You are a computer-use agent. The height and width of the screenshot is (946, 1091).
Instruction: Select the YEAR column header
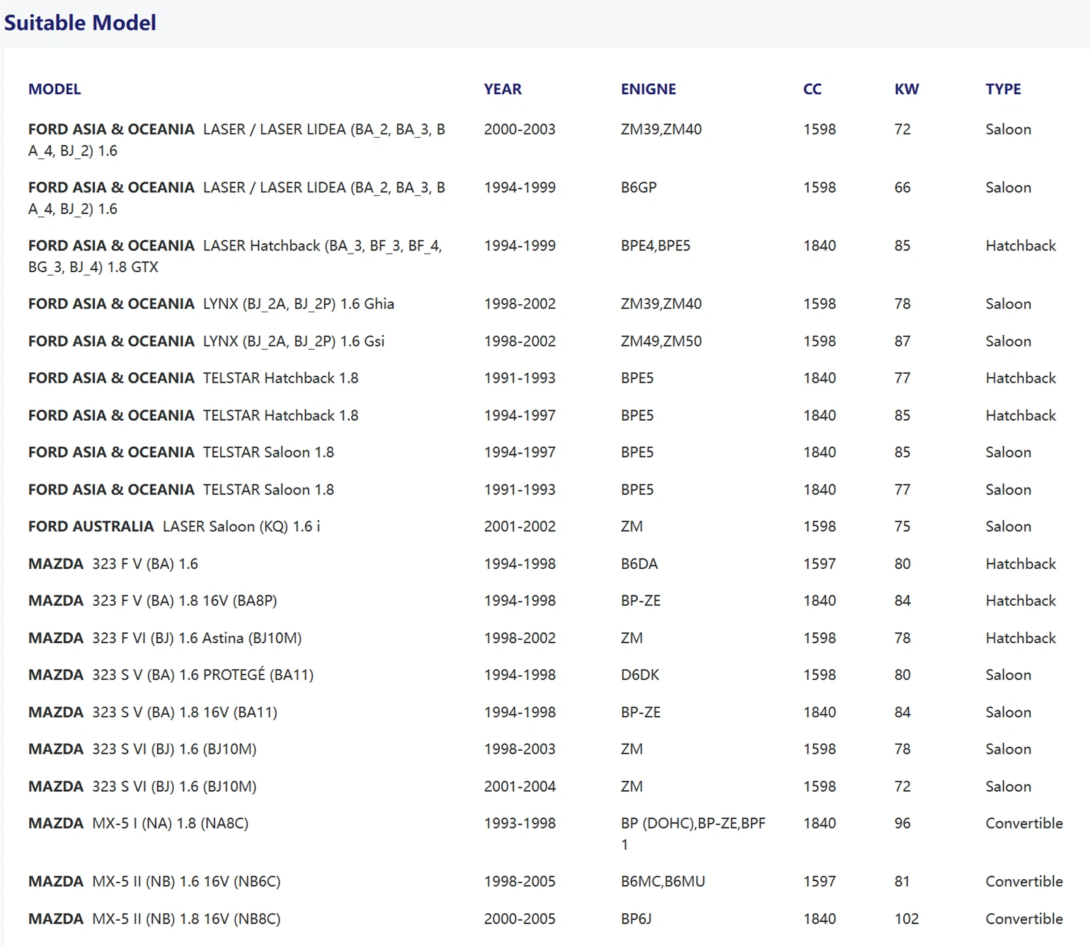pyautogui.click(x=503, y=89)
